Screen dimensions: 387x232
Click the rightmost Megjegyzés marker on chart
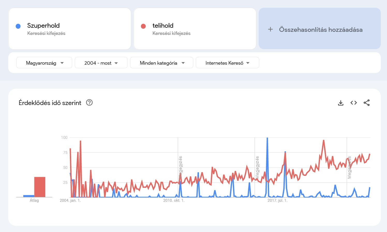(x=349, y=167)
